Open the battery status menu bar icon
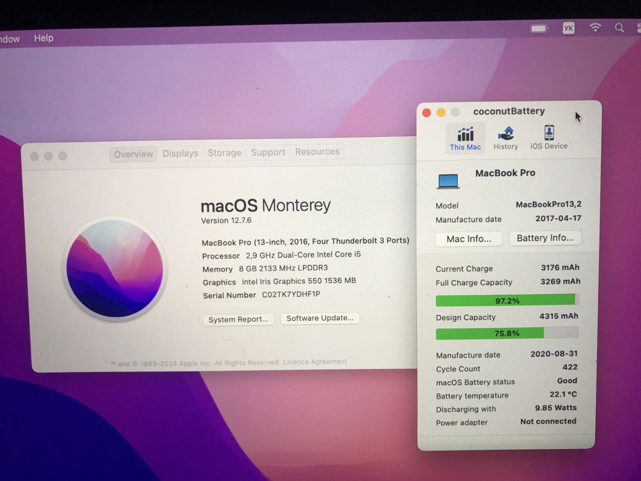 [539, 29]
